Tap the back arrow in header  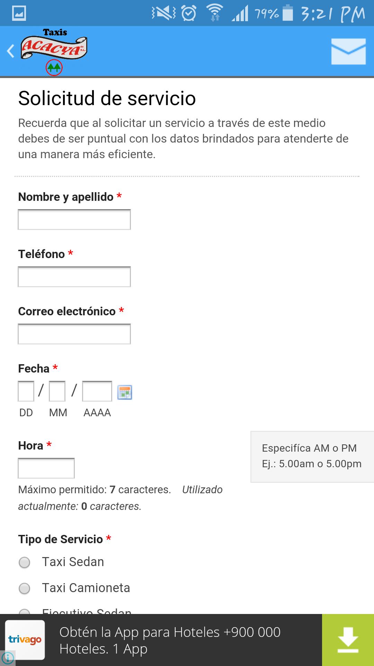11,51
